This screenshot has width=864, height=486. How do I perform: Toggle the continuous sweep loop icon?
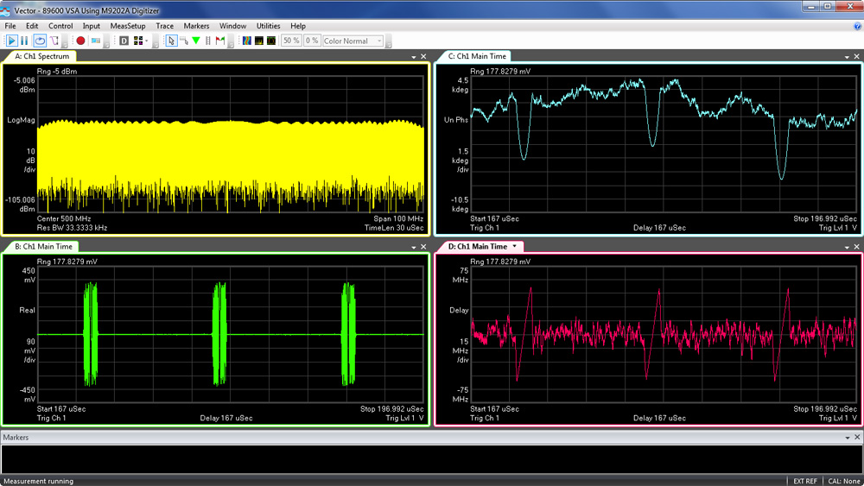pyautogui.click(x=40, y=41)
